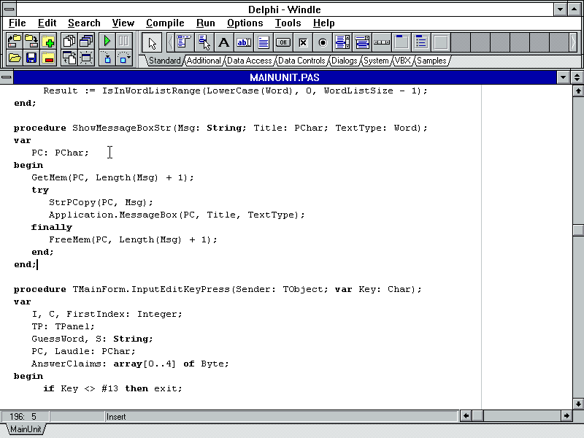Click the Pause program icon

(124, 42)
